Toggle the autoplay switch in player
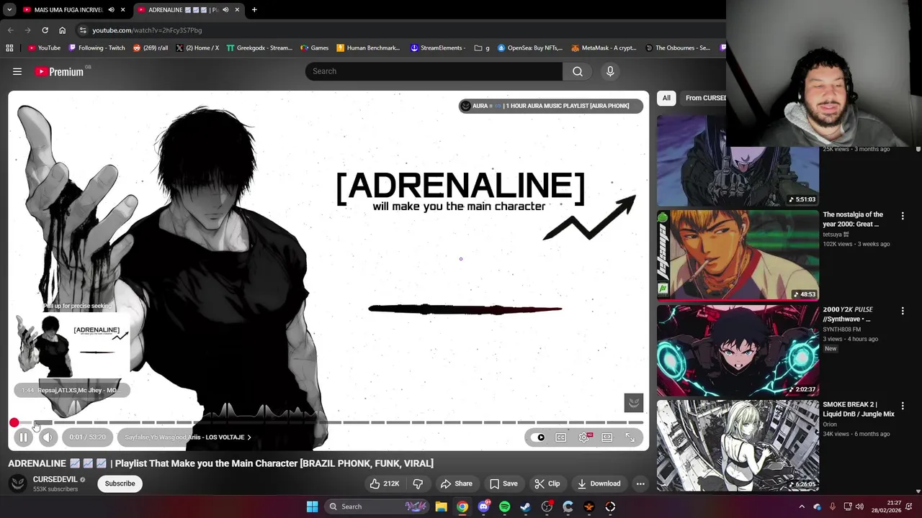922x518 pixels. (538, 437)
